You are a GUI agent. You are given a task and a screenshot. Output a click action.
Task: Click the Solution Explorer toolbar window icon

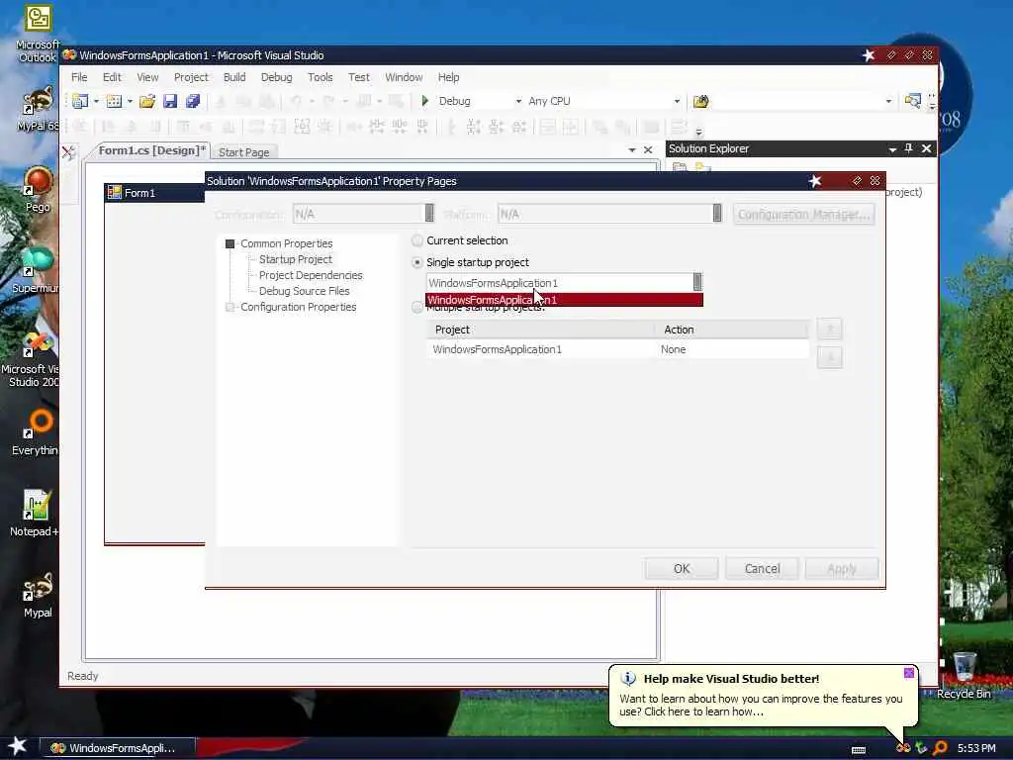[912, 101]
